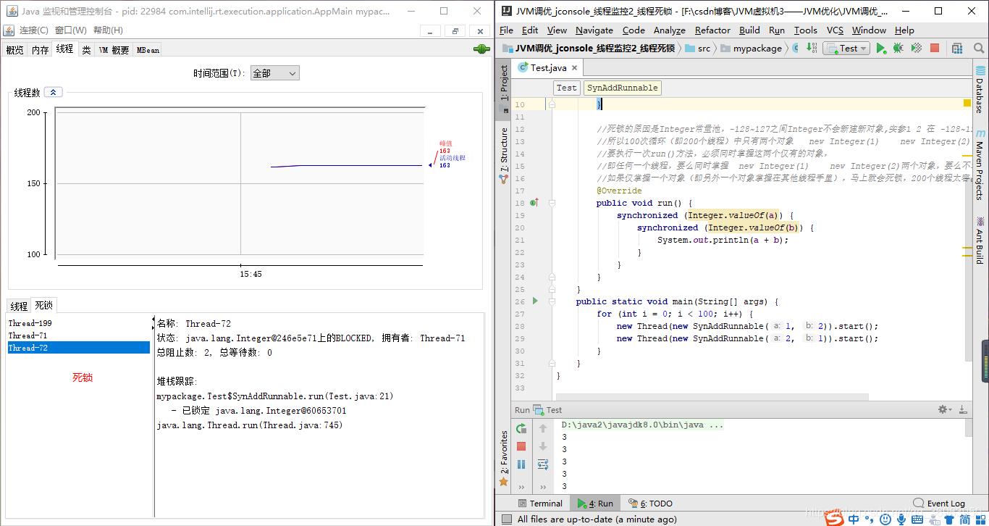Close the Test.java editor tab
The height and width of the screenshot is (526, 989).
coord(575,67)
